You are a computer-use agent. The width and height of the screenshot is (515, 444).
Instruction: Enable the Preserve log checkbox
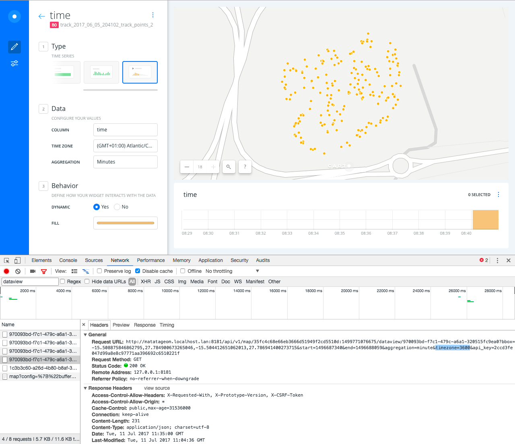(x=99, y=271)
